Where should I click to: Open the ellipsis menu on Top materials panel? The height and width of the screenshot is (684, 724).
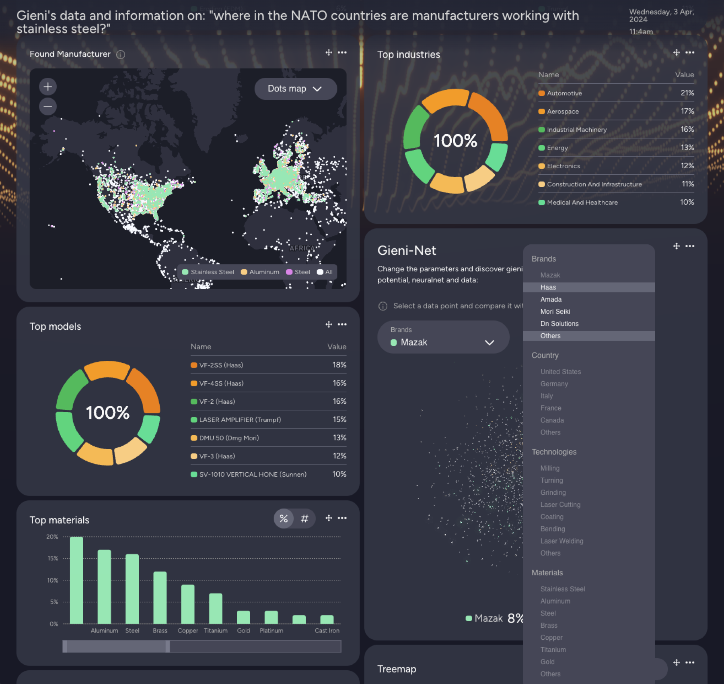click(x=341, y=519)
